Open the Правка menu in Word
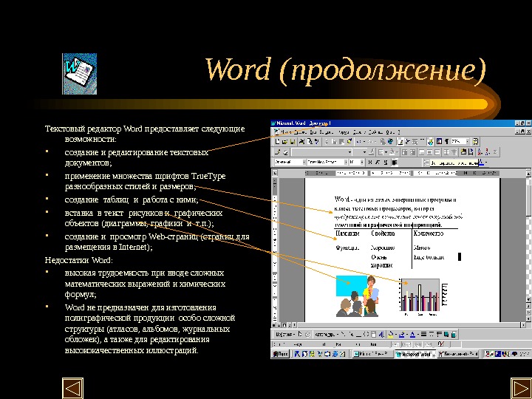 (x=301, y=132)
